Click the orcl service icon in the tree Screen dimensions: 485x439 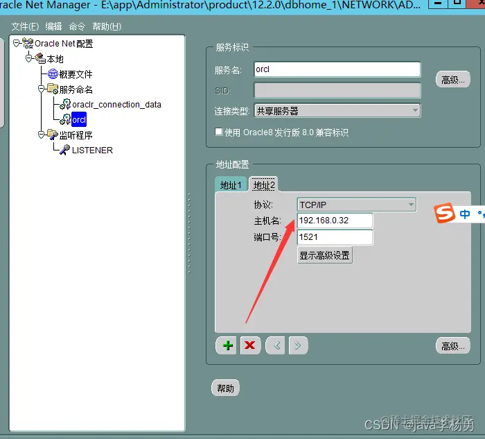point(65,119)
